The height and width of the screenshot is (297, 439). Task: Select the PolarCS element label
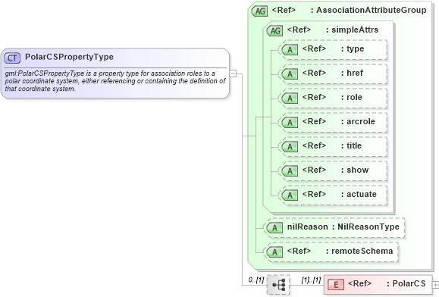[x=409, y=283]
